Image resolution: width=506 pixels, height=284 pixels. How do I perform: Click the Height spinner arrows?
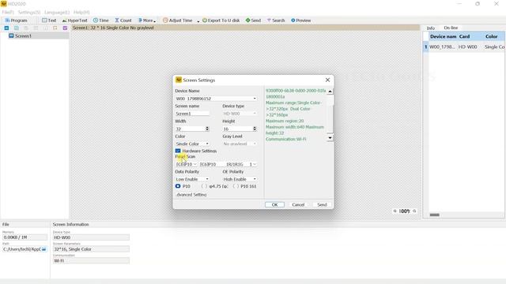coord(255,129)
